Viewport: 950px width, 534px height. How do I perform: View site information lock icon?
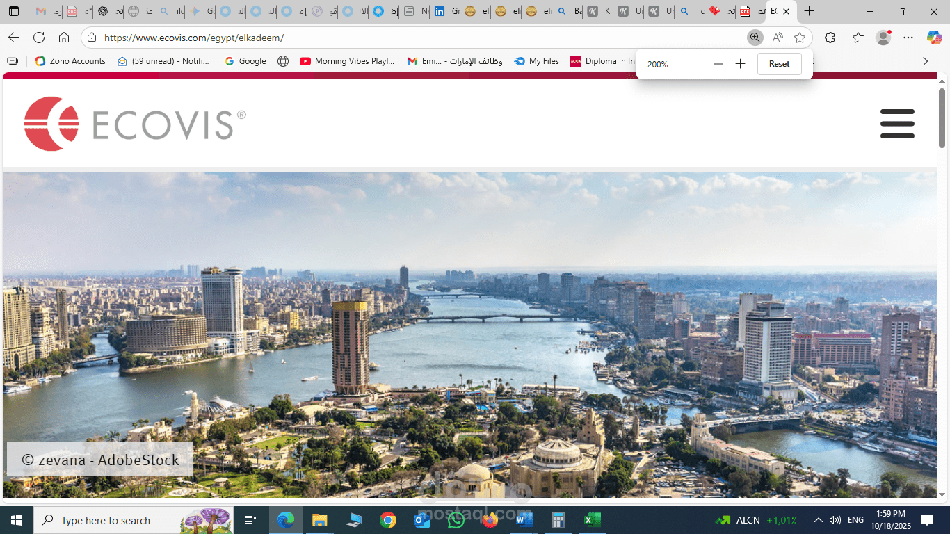[x=92, y=38]
